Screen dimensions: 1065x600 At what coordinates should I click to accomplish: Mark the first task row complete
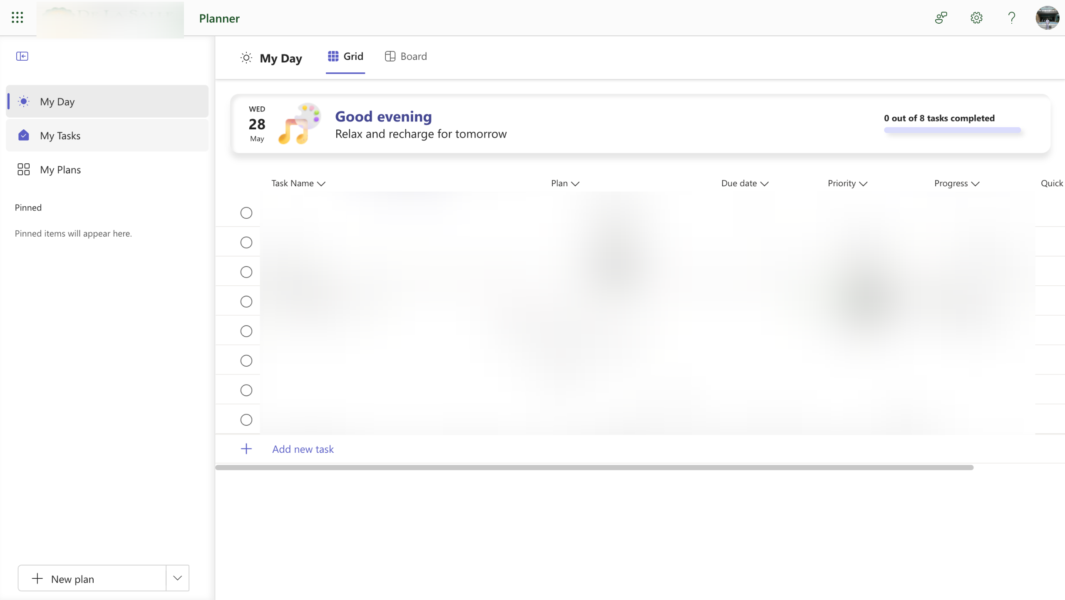[246, 213]
